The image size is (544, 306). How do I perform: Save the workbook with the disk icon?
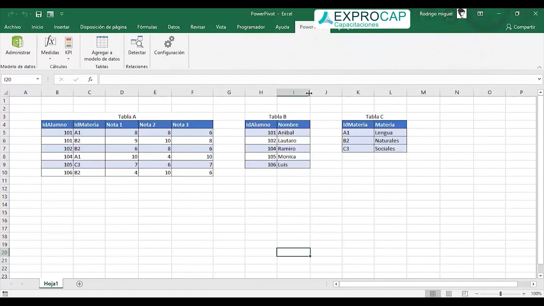point(39,14)
